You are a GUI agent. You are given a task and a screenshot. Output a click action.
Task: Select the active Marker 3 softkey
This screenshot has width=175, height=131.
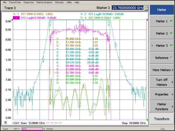point(162,46)
